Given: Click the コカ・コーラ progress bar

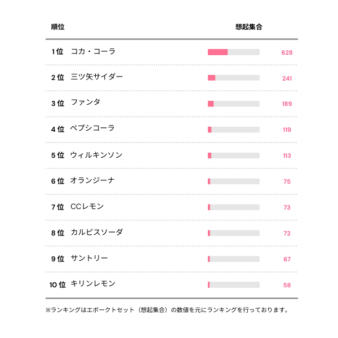Looking at the screenshot, I should [233, 52].
